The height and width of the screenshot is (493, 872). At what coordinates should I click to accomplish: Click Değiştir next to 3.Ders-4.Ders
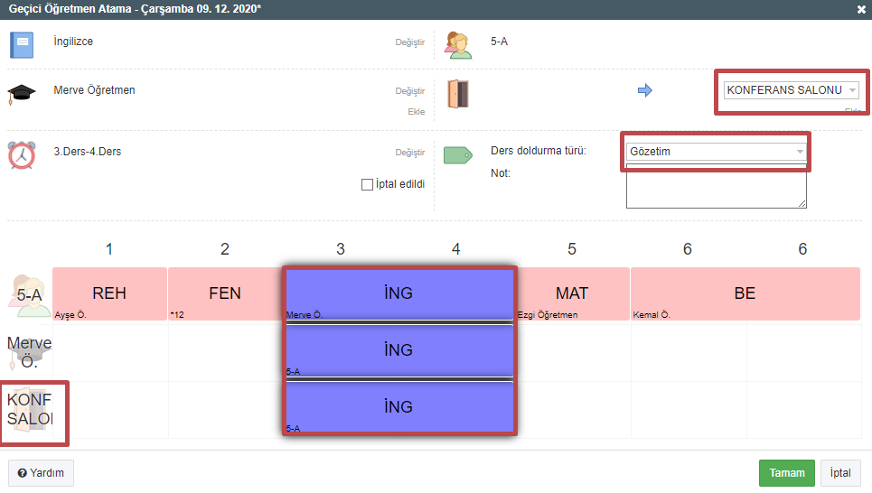(409, 153)
